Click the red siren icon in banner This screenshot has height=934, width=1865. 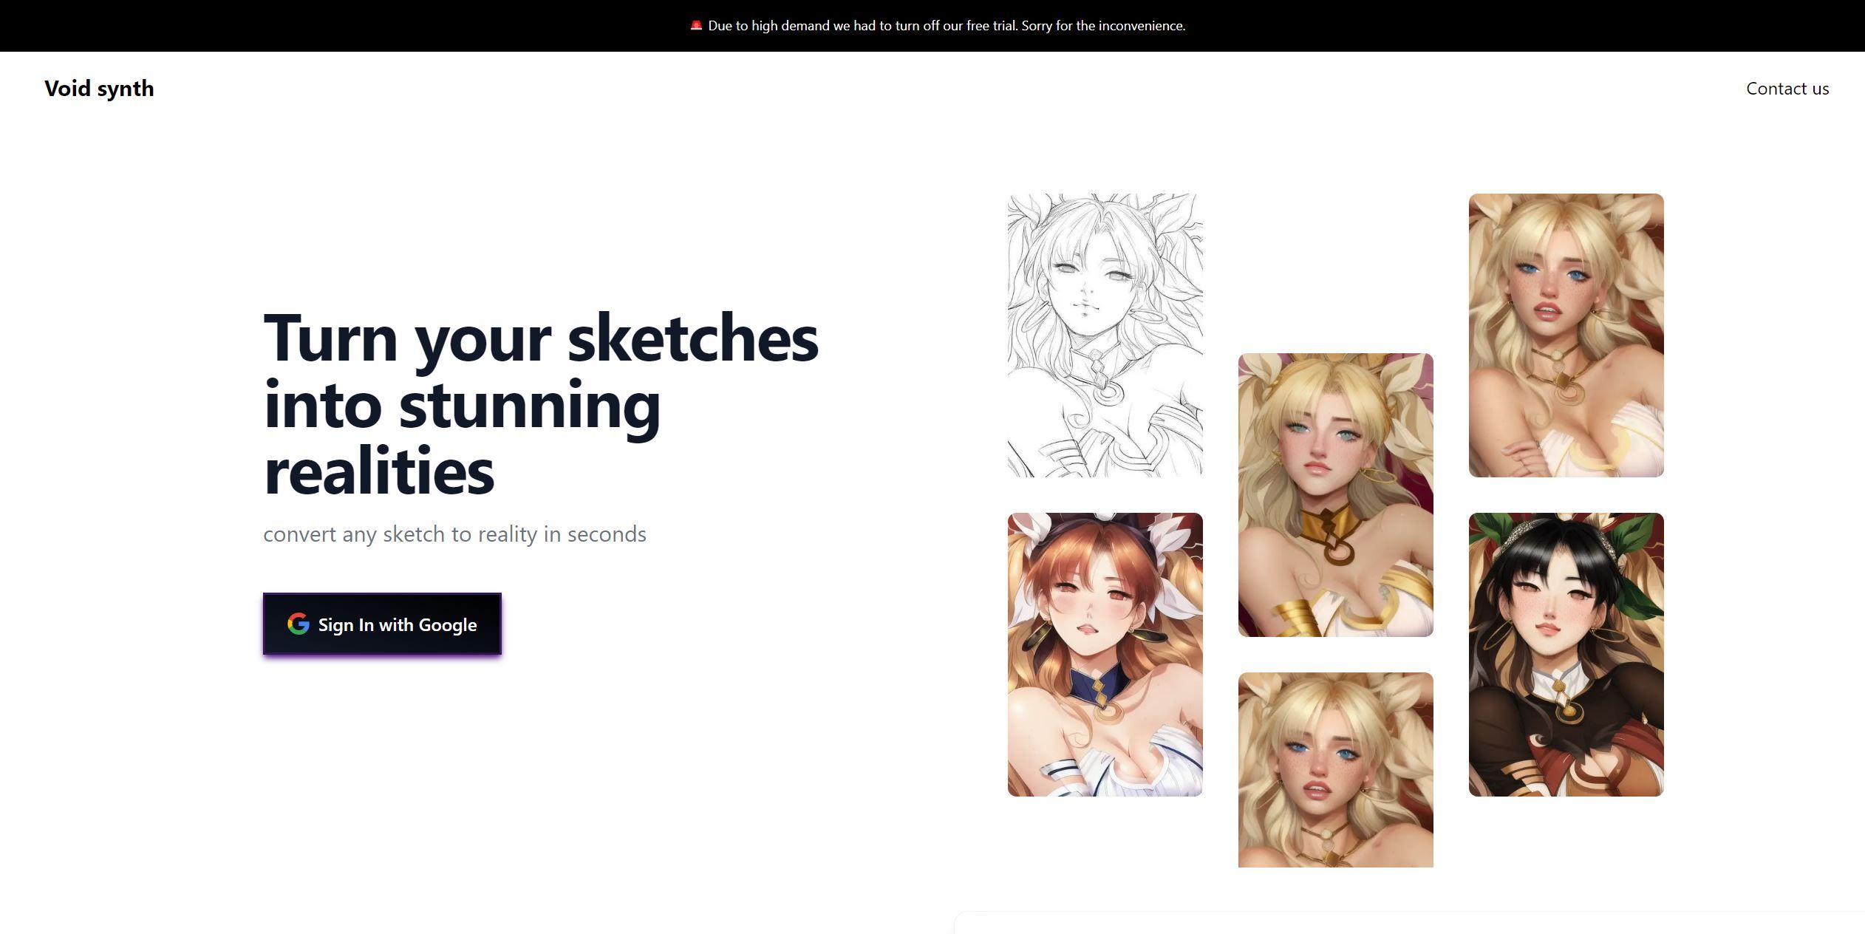point(695,25)
